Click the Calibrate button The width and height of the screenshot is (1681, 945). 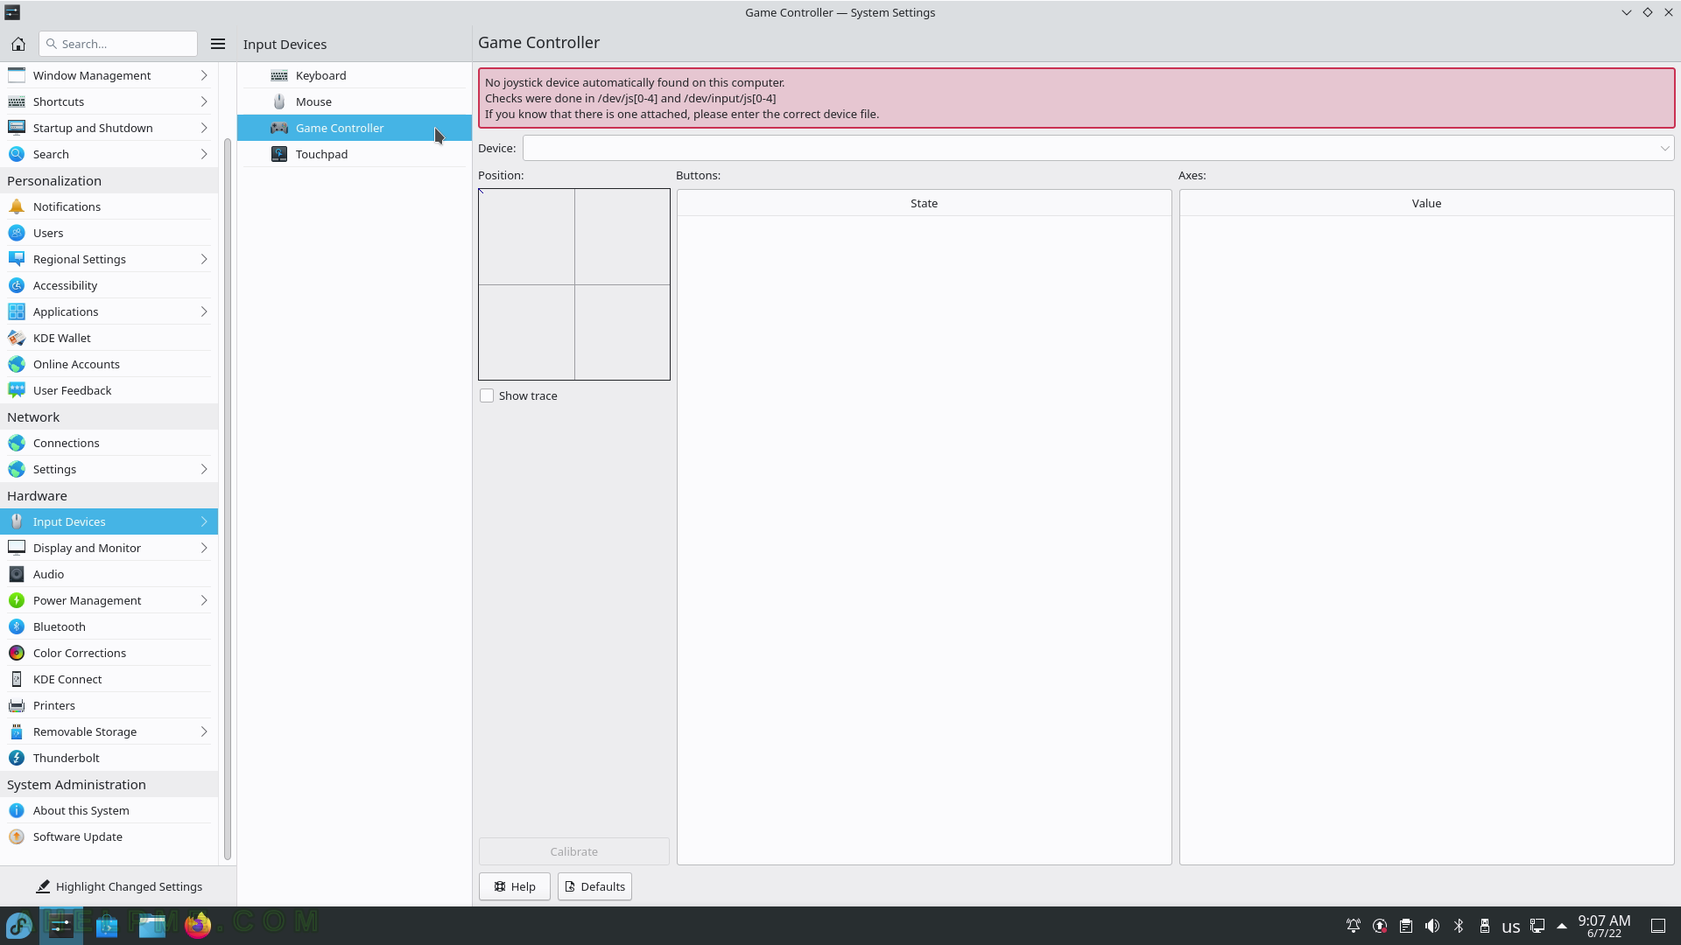coord(574,851)
